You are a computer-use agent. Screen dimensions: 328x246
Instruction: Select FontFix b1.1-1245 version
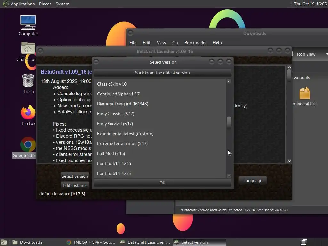click(x=160, y=163)
